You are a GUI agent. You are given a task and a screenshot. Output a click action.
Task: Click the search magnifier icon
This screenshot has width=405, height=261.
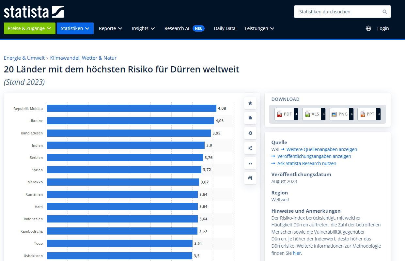[385, 12]
